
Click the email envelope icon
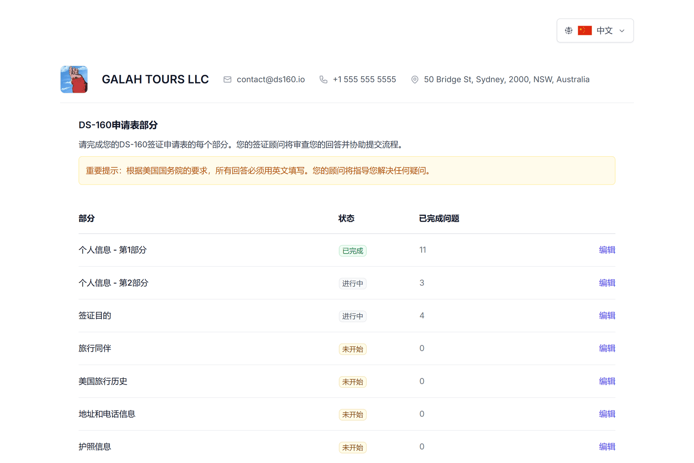click(x=227, y=79)
